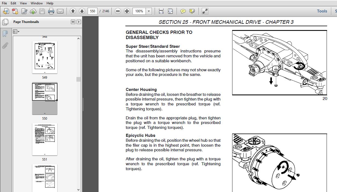The width and height of the screenshot is (337, 192).
Task: Click the 'Center Housing' heading
Action: click(141, 90)
